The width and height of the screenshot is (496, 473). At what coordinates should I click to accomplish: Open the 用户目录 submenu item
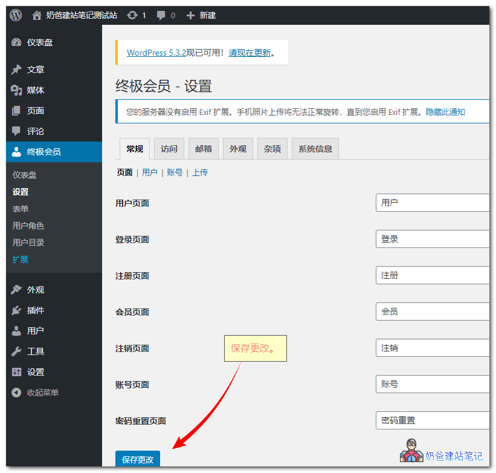pos(28,243)
